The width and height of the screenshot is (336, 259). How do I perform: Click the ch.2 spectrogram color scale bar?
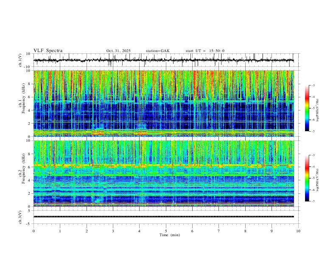click(307, 178)
